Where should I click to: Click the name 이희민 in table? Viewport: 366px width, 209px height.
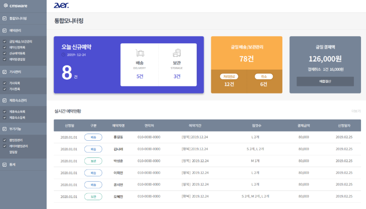(x=118, y=173)
